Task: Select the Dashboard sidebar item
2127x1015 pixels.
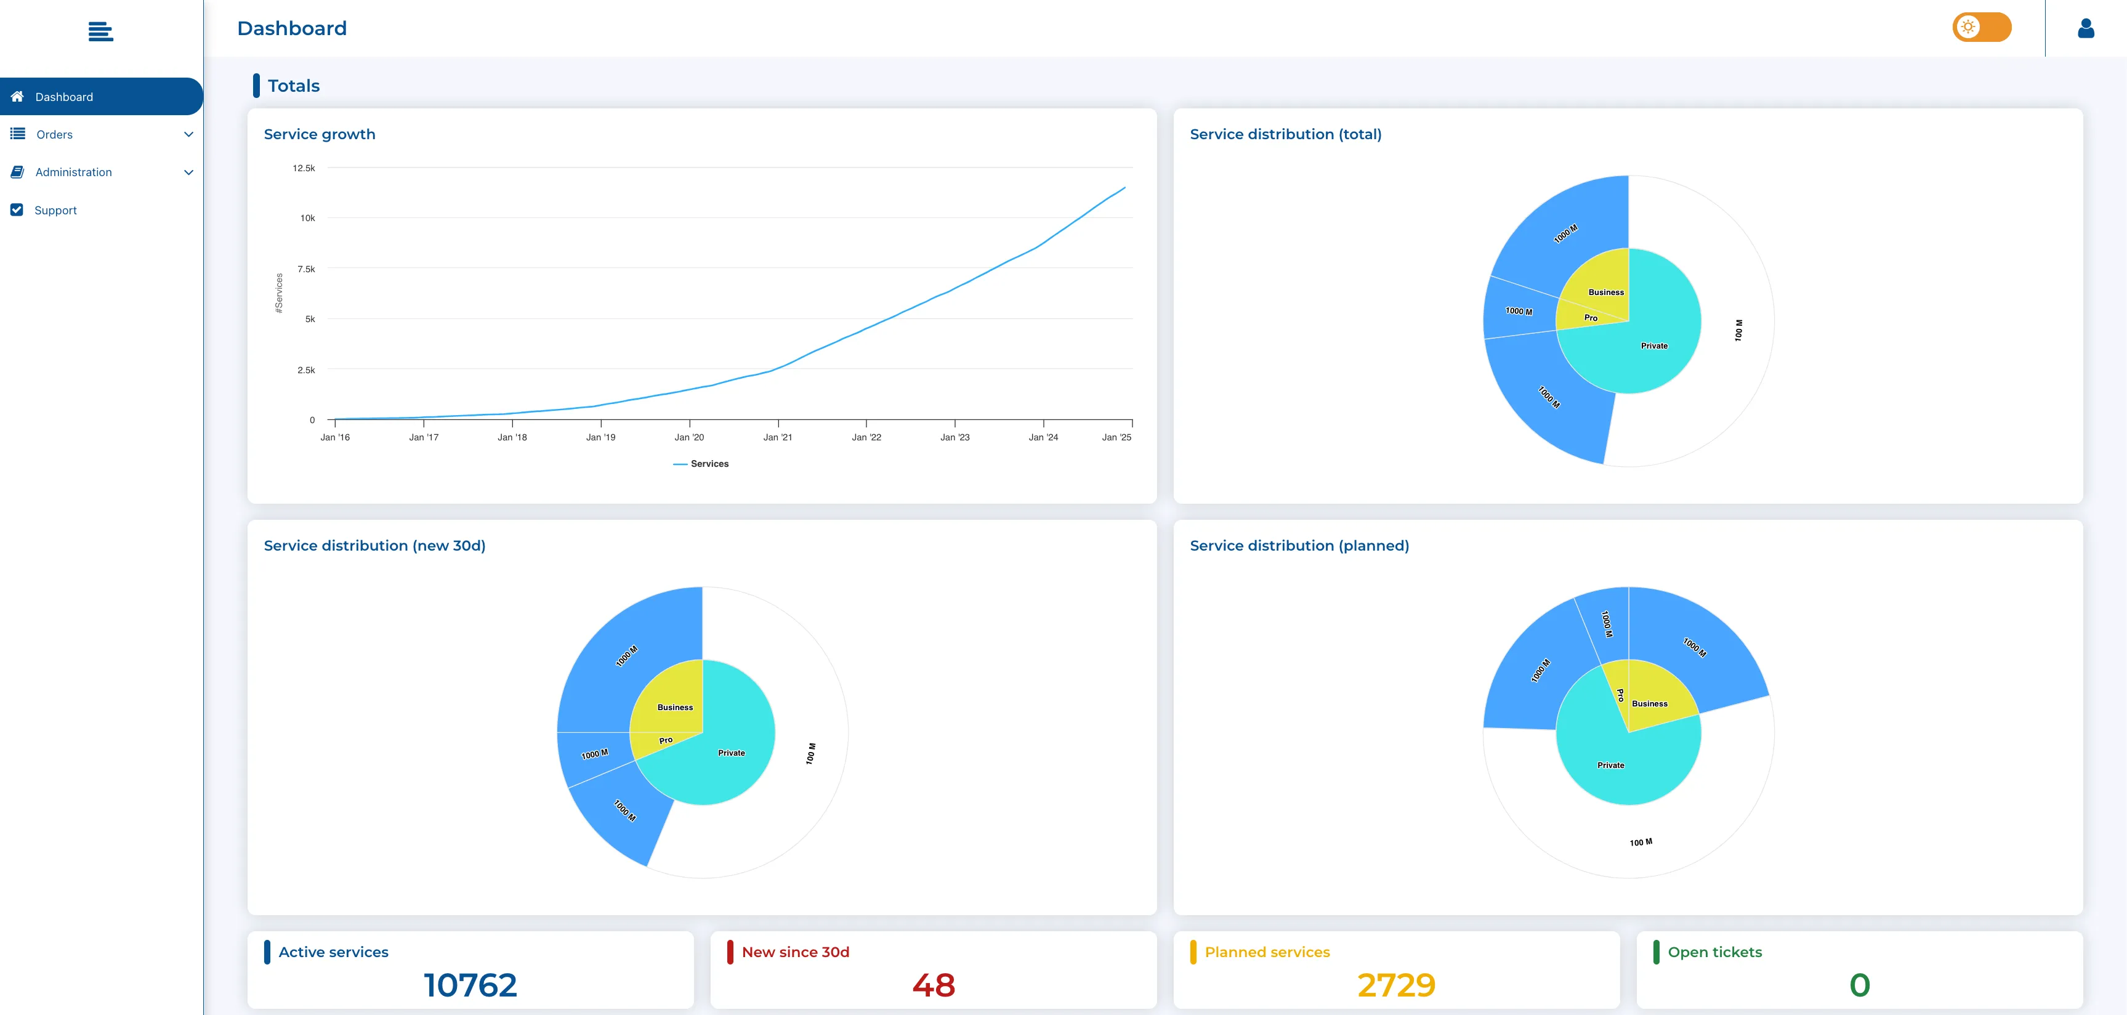Action: click(x=65, y=97)
